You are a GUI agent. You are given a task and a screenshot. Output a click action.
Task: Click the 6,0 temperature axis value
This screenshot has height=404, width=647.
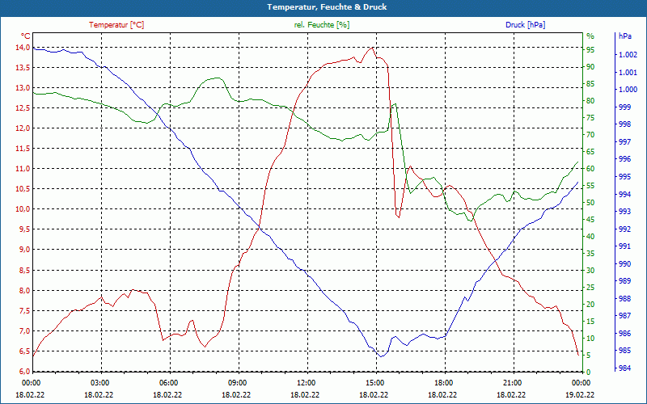24,372
